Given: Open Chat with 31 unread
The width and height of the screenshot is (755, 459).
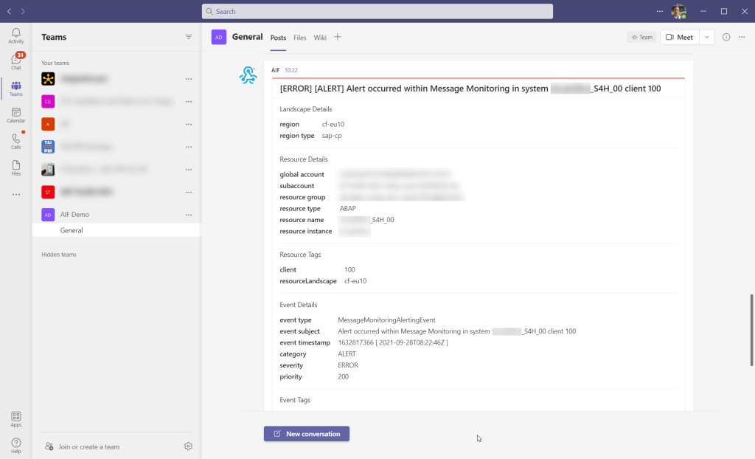Looking at the screenshot, I should pyautogui.click(x=16, y=61).
